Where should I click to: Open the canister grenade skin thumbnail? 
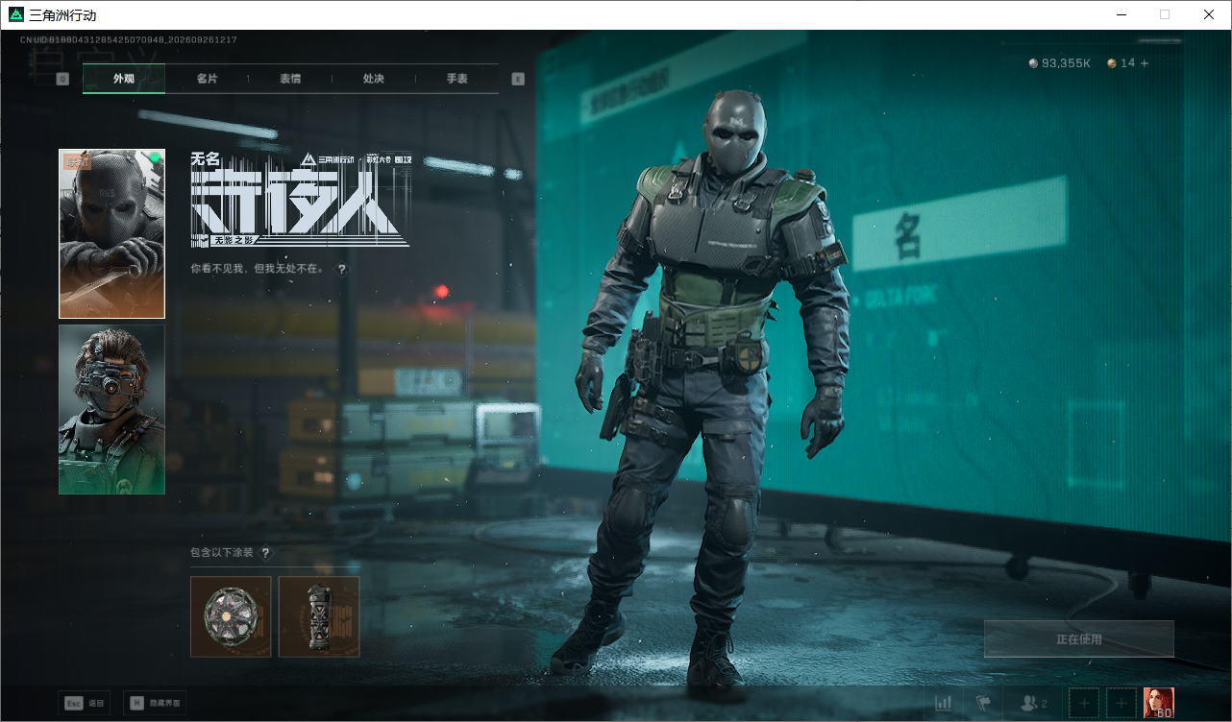coord(319,616)
